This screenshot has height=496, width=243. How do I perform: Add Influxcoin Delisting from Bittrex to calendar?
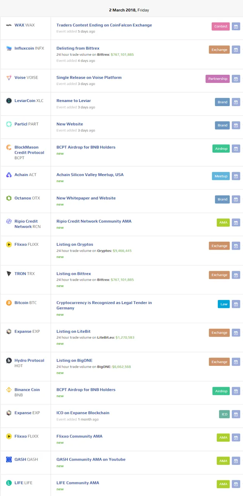tap(236, 50)
